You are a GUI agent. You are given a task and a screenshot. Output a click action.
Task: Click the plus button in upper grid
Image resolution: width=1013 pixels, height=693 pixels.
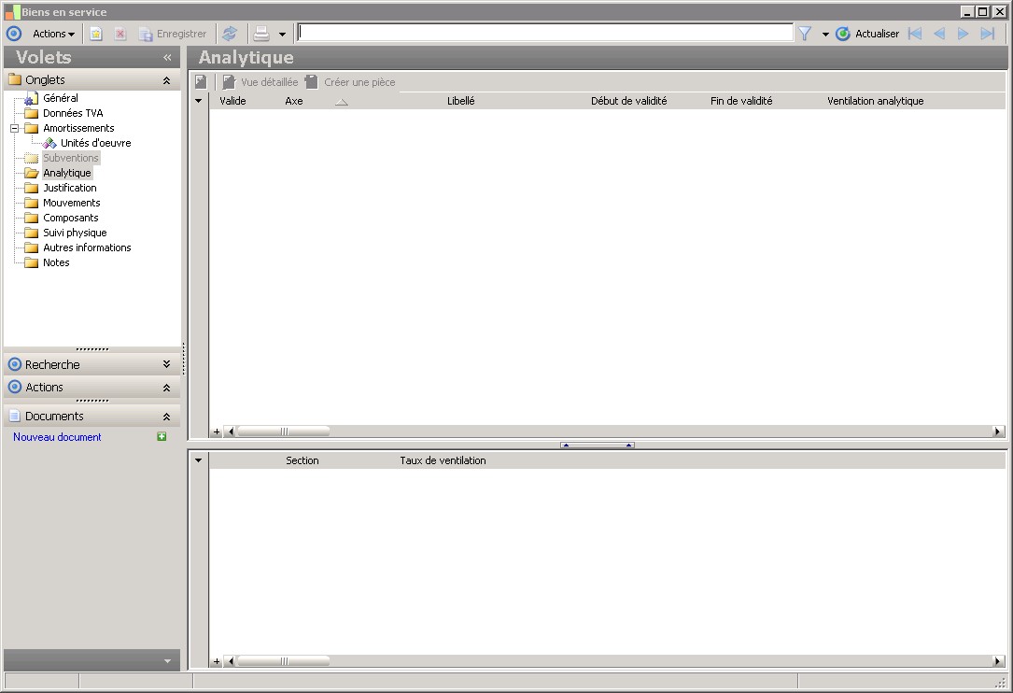click(217, 431)
